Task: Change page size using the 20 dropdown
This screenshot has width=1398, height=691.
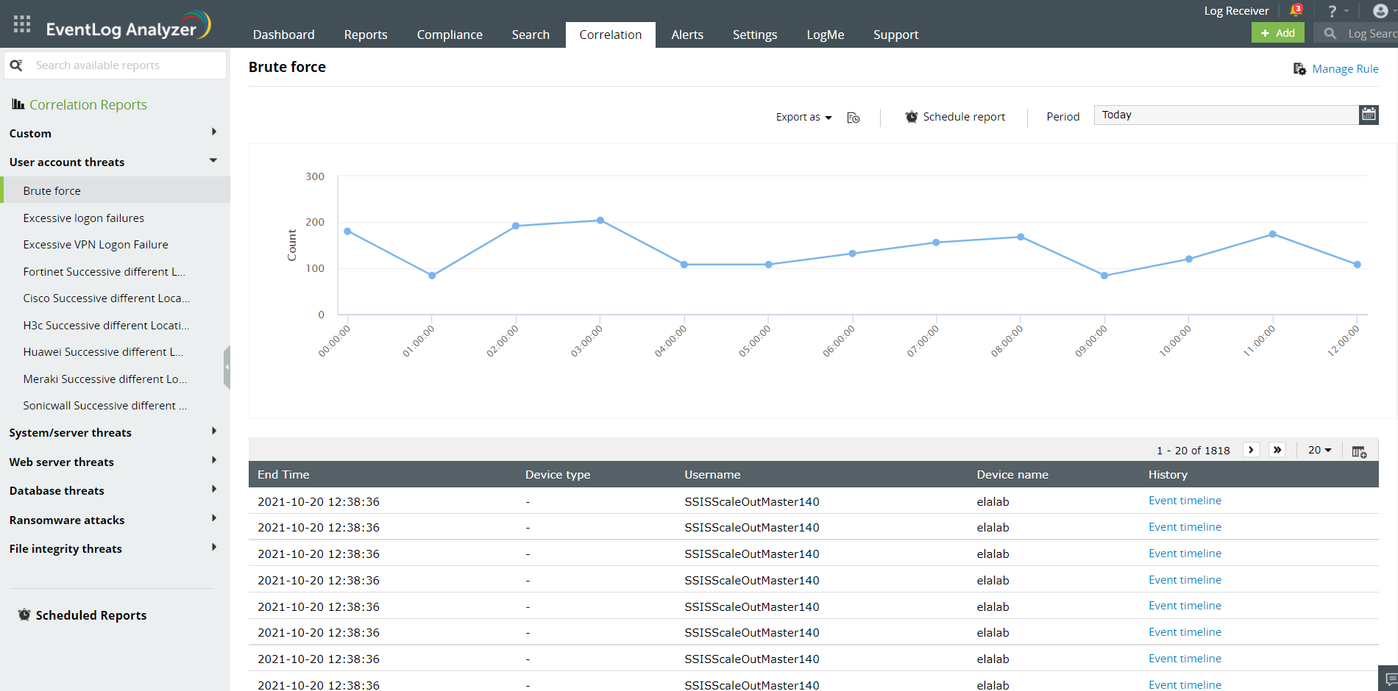Action: (1319, 450)
